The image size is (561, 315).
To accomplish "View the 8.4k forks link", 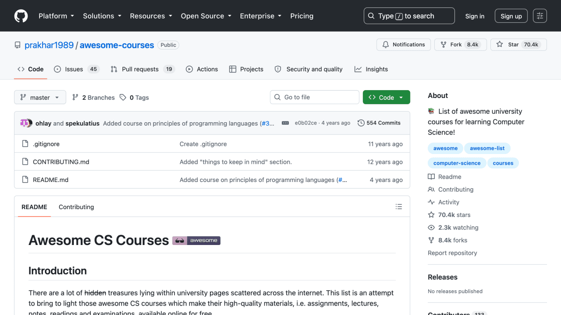I will pos(447,240).
